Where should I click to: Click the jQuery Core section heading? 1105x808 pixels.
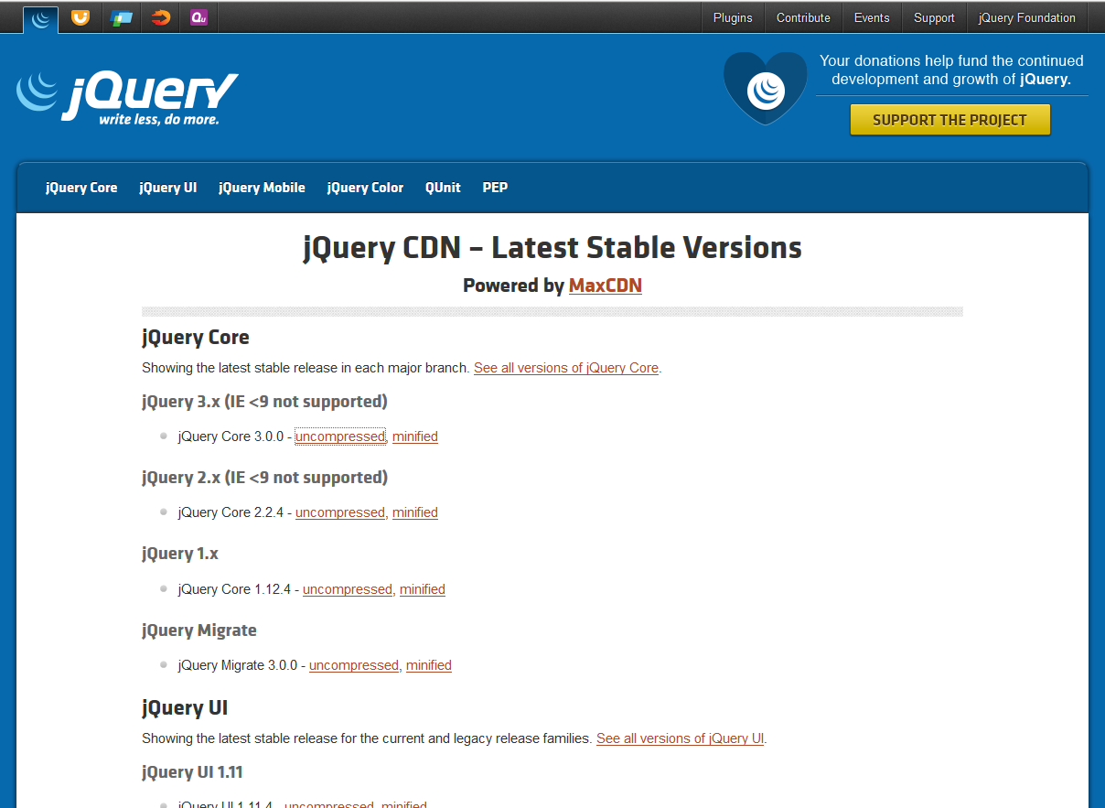196,338
